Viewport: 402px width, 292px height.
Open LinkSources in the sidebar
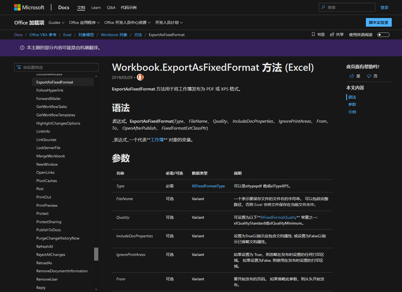click(x=46, y=140)
